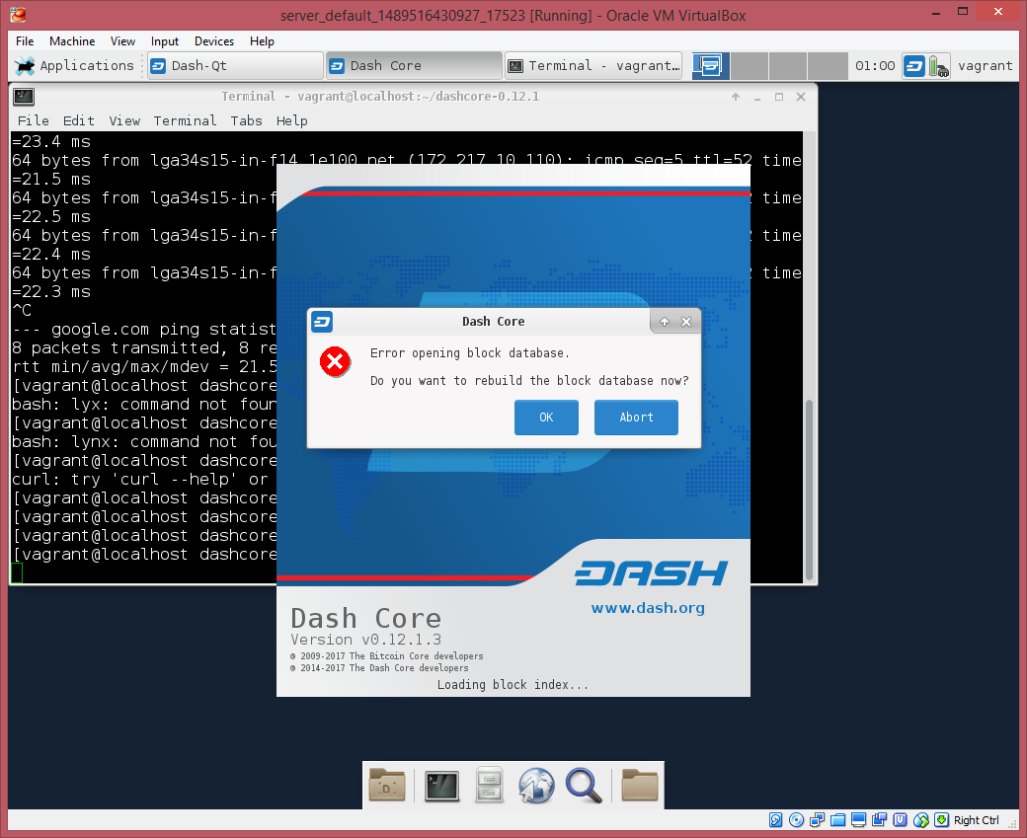
Task: Launch the terminal emulator from the dock
Action: 442,786
